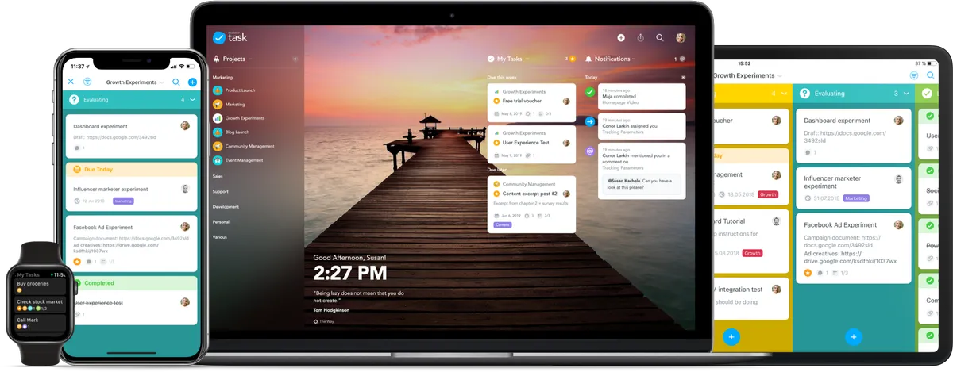Click The Way source below the quote
The height and width of the screenshot is (372, 953).
pyautogui.click(x=326, y=321)
